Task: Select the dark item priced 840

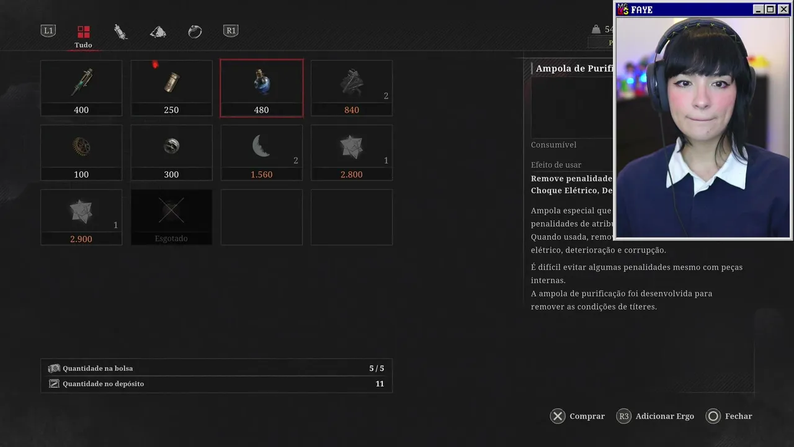Action: 352,88
